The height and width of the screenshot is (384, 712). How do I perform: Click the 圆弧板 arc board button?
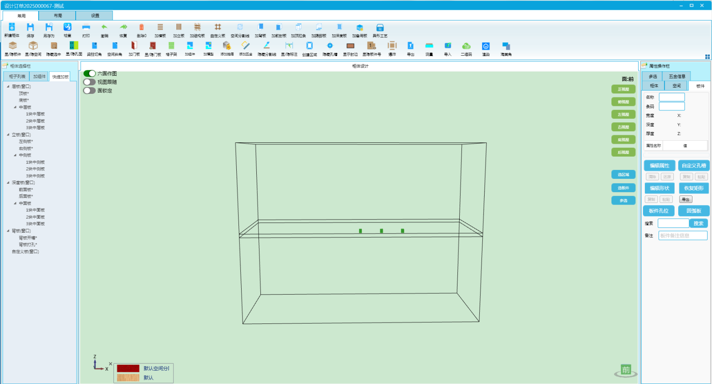click(x=694, y=211)
